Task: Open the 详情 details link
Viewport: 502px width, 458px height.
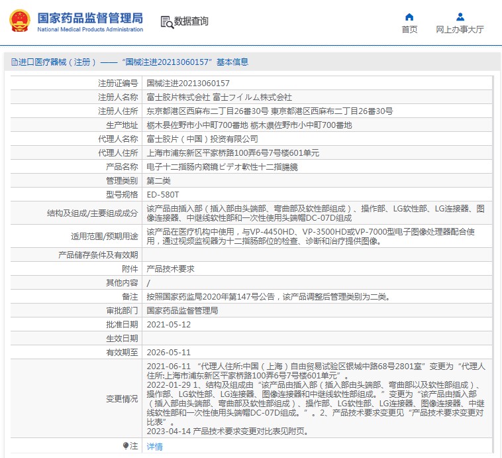Action: coord(154,447)
